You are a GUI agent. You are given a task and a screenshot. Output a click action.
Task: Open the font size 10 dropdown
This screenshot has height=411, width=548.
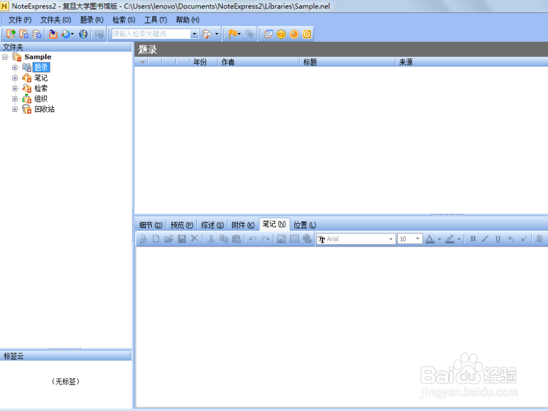pyautogui.click(x=418, y=239)
